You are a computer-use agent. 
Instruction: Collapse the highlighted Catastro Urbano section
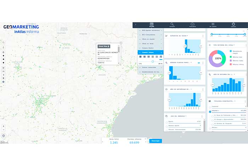[x=151, y=53]
